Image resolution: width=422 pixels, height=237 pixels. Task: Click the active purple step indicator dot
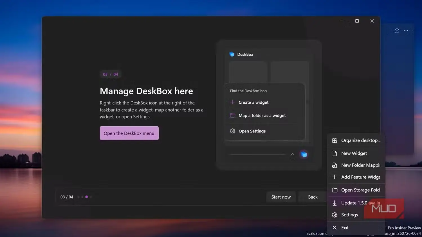pos(87,197)
